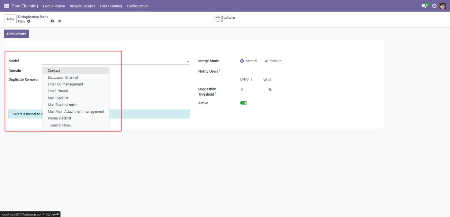450x217 pixels.
Task: Discard changes with the X icon
Action: (59, 21)
